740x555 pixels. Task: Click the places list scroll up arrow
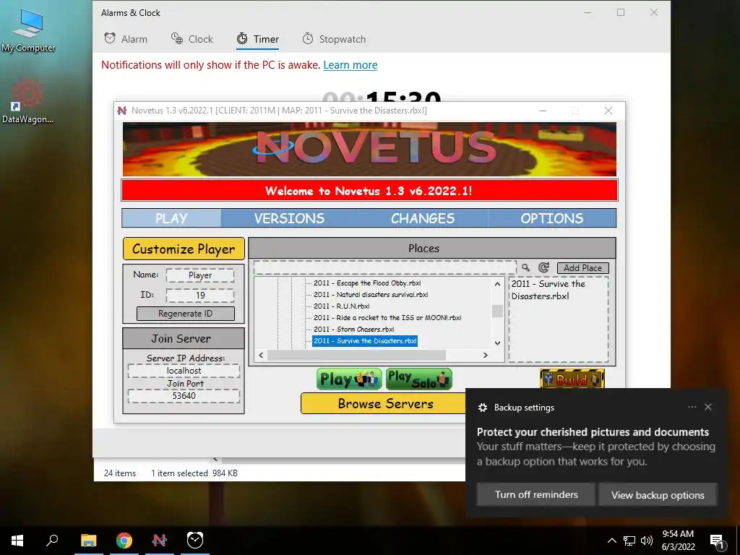[497, 284]
